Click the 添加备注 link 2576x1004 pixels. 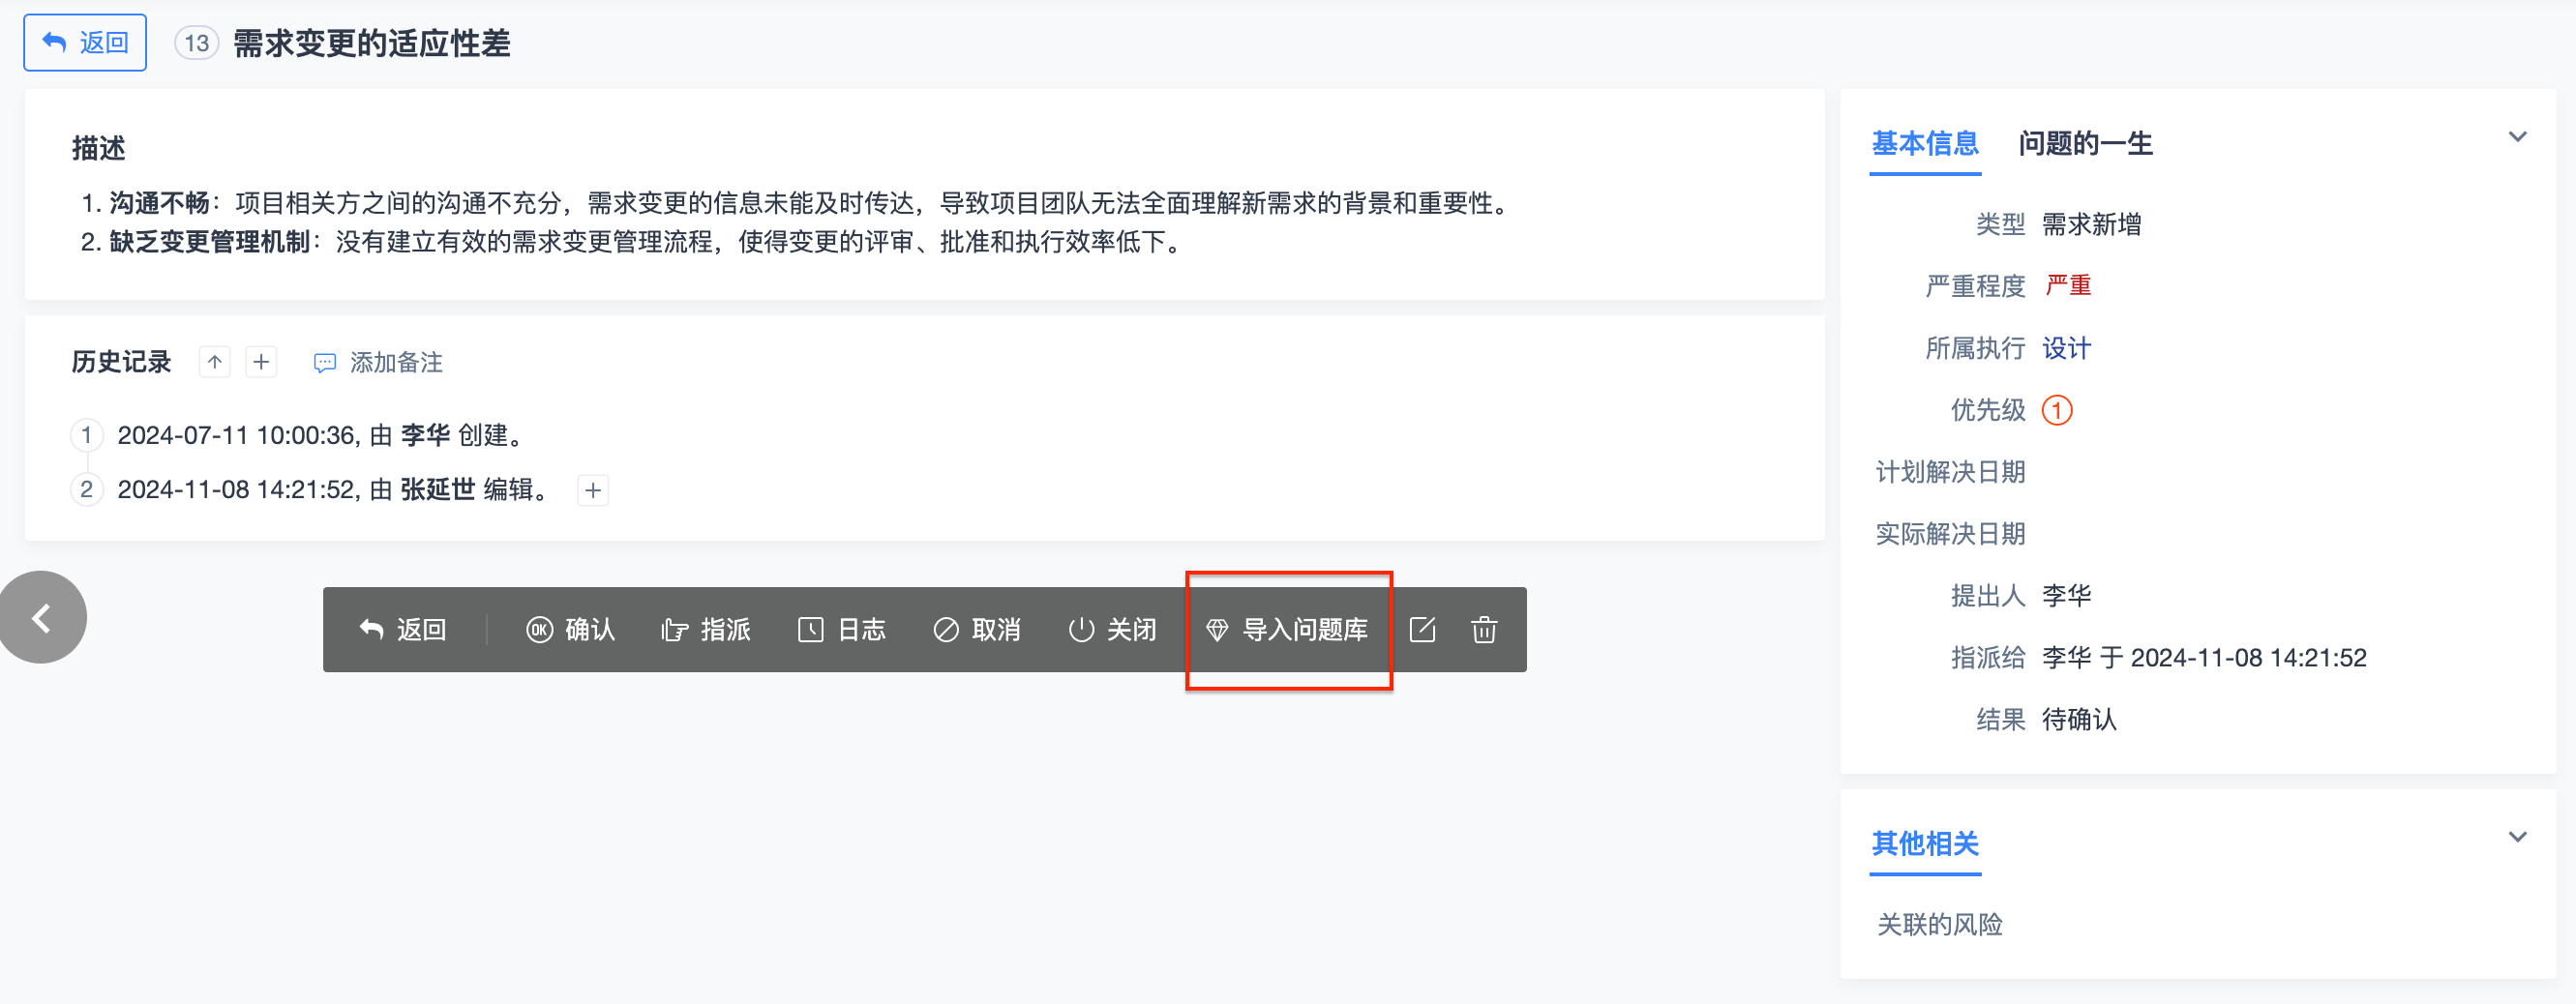click(x=379, y=362)
